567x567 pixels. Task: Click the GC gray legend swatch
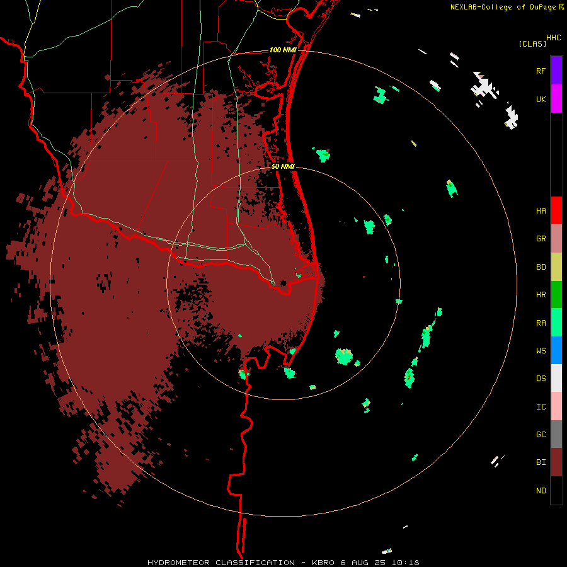point(556,434)
